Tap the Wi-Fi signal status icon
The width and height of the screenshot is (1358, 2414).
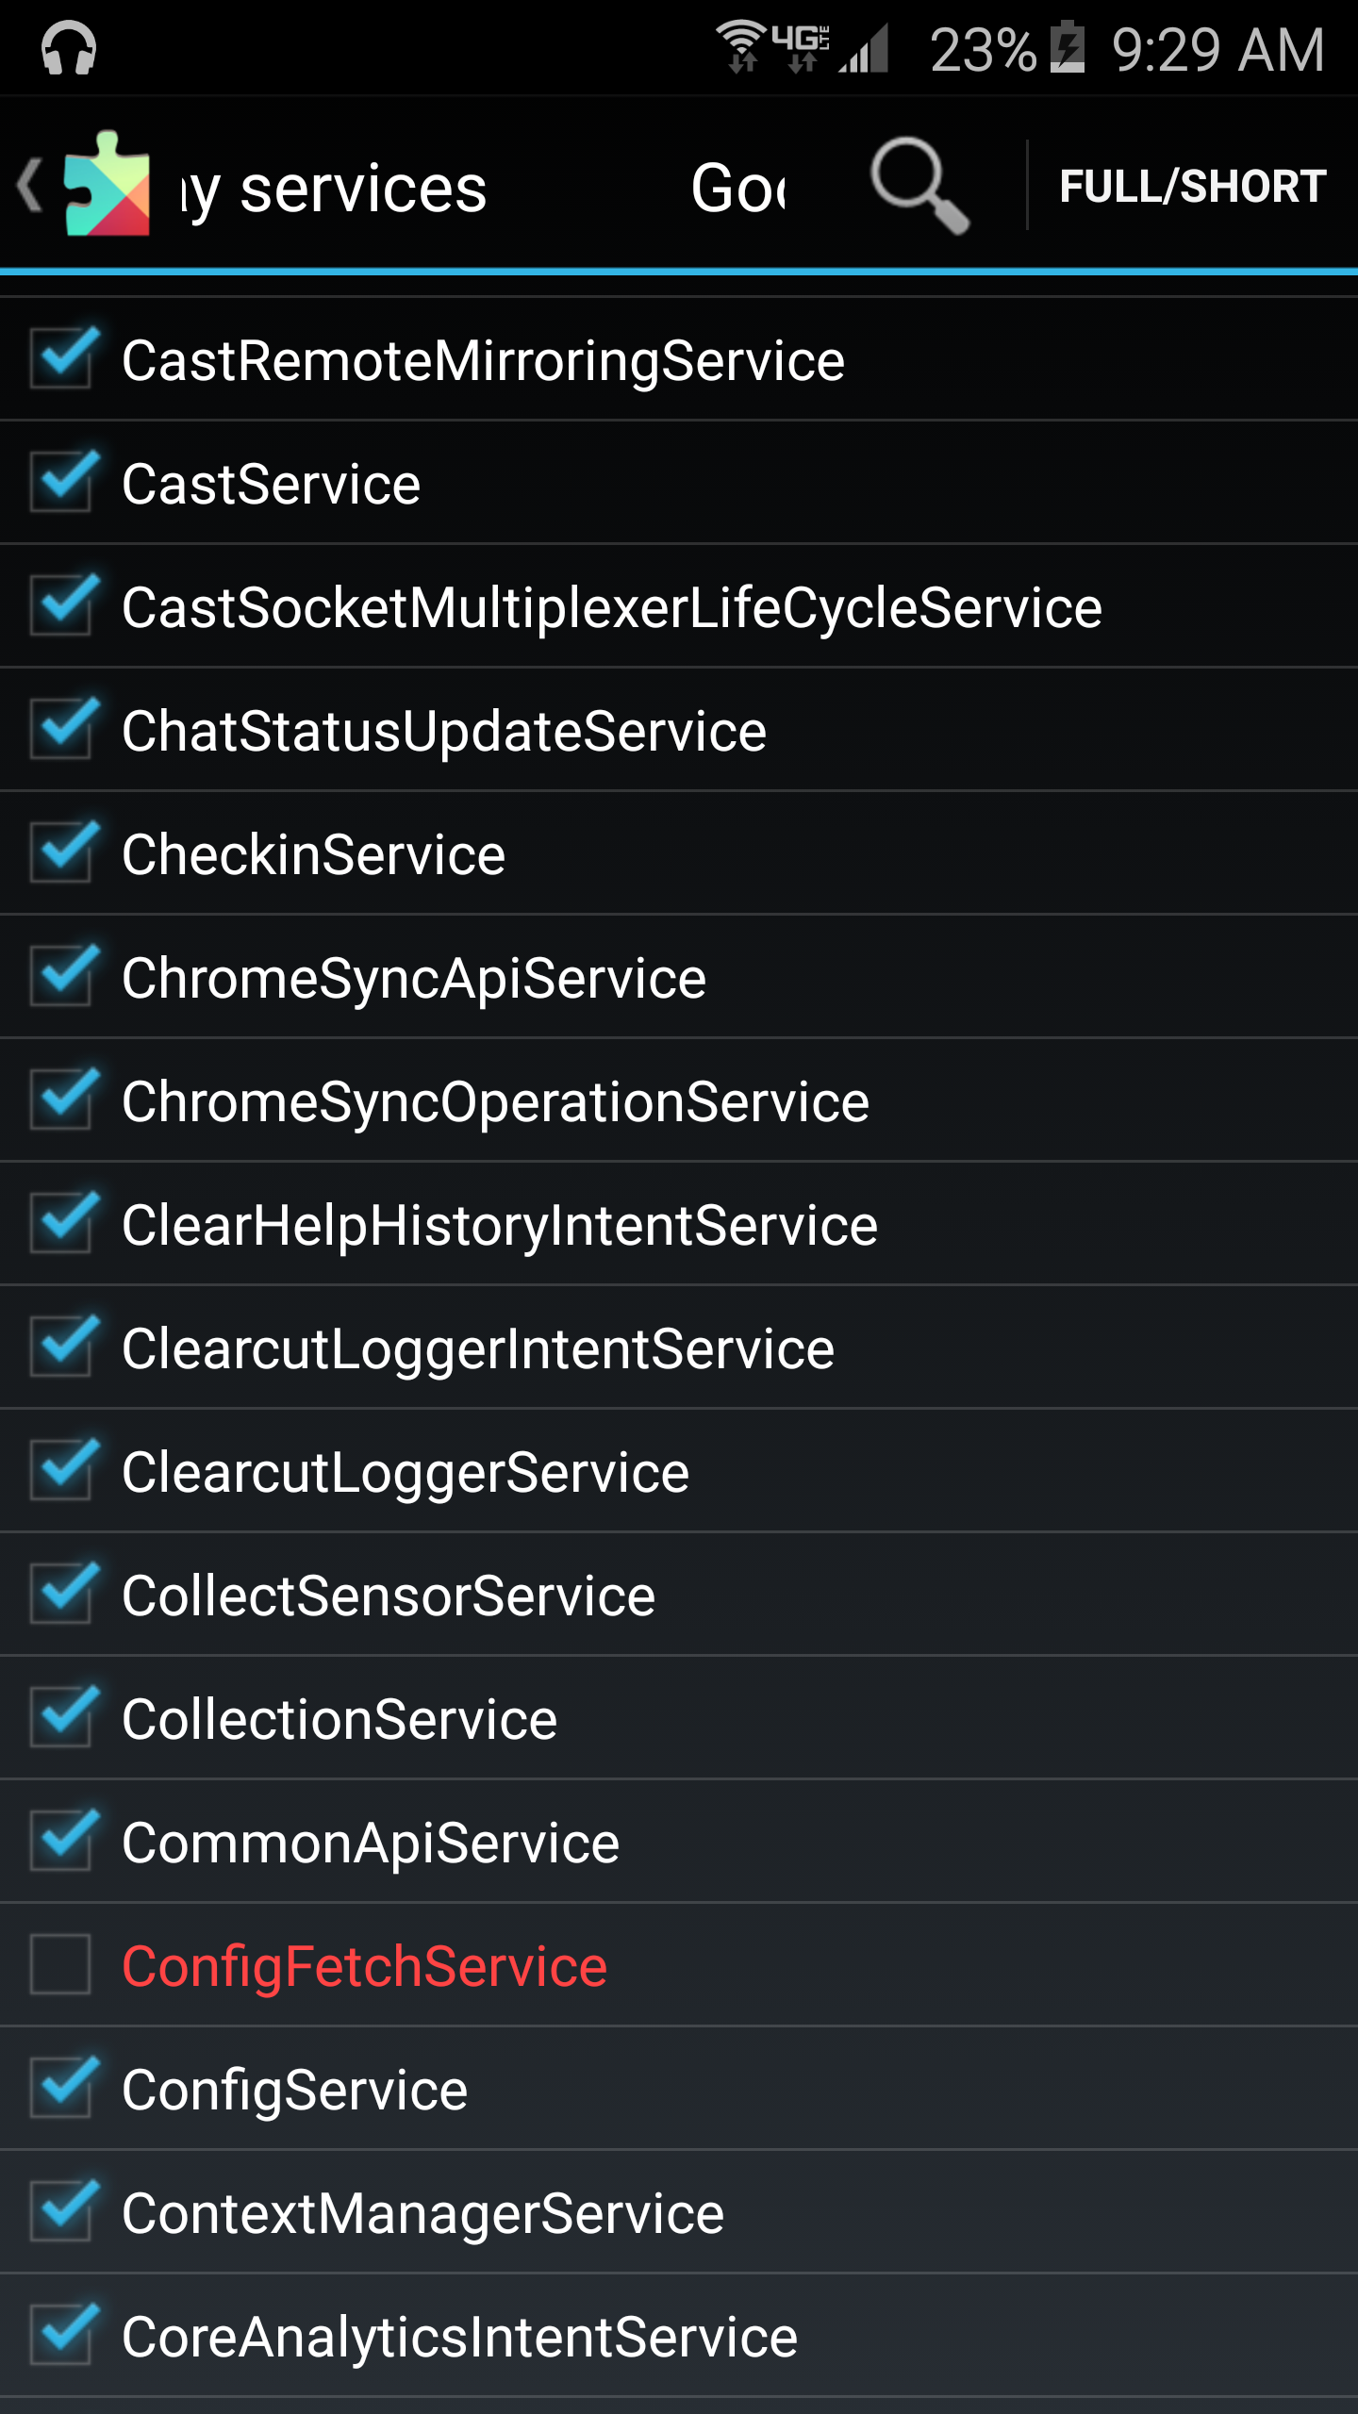point(741,45)
